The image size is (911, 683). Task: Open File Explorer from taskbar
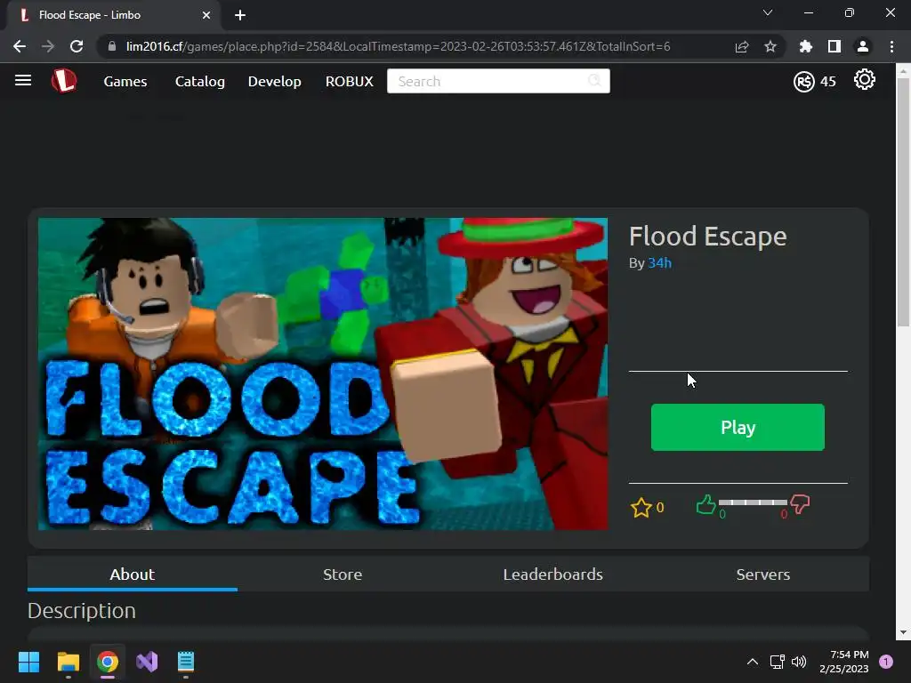[68, 662]
